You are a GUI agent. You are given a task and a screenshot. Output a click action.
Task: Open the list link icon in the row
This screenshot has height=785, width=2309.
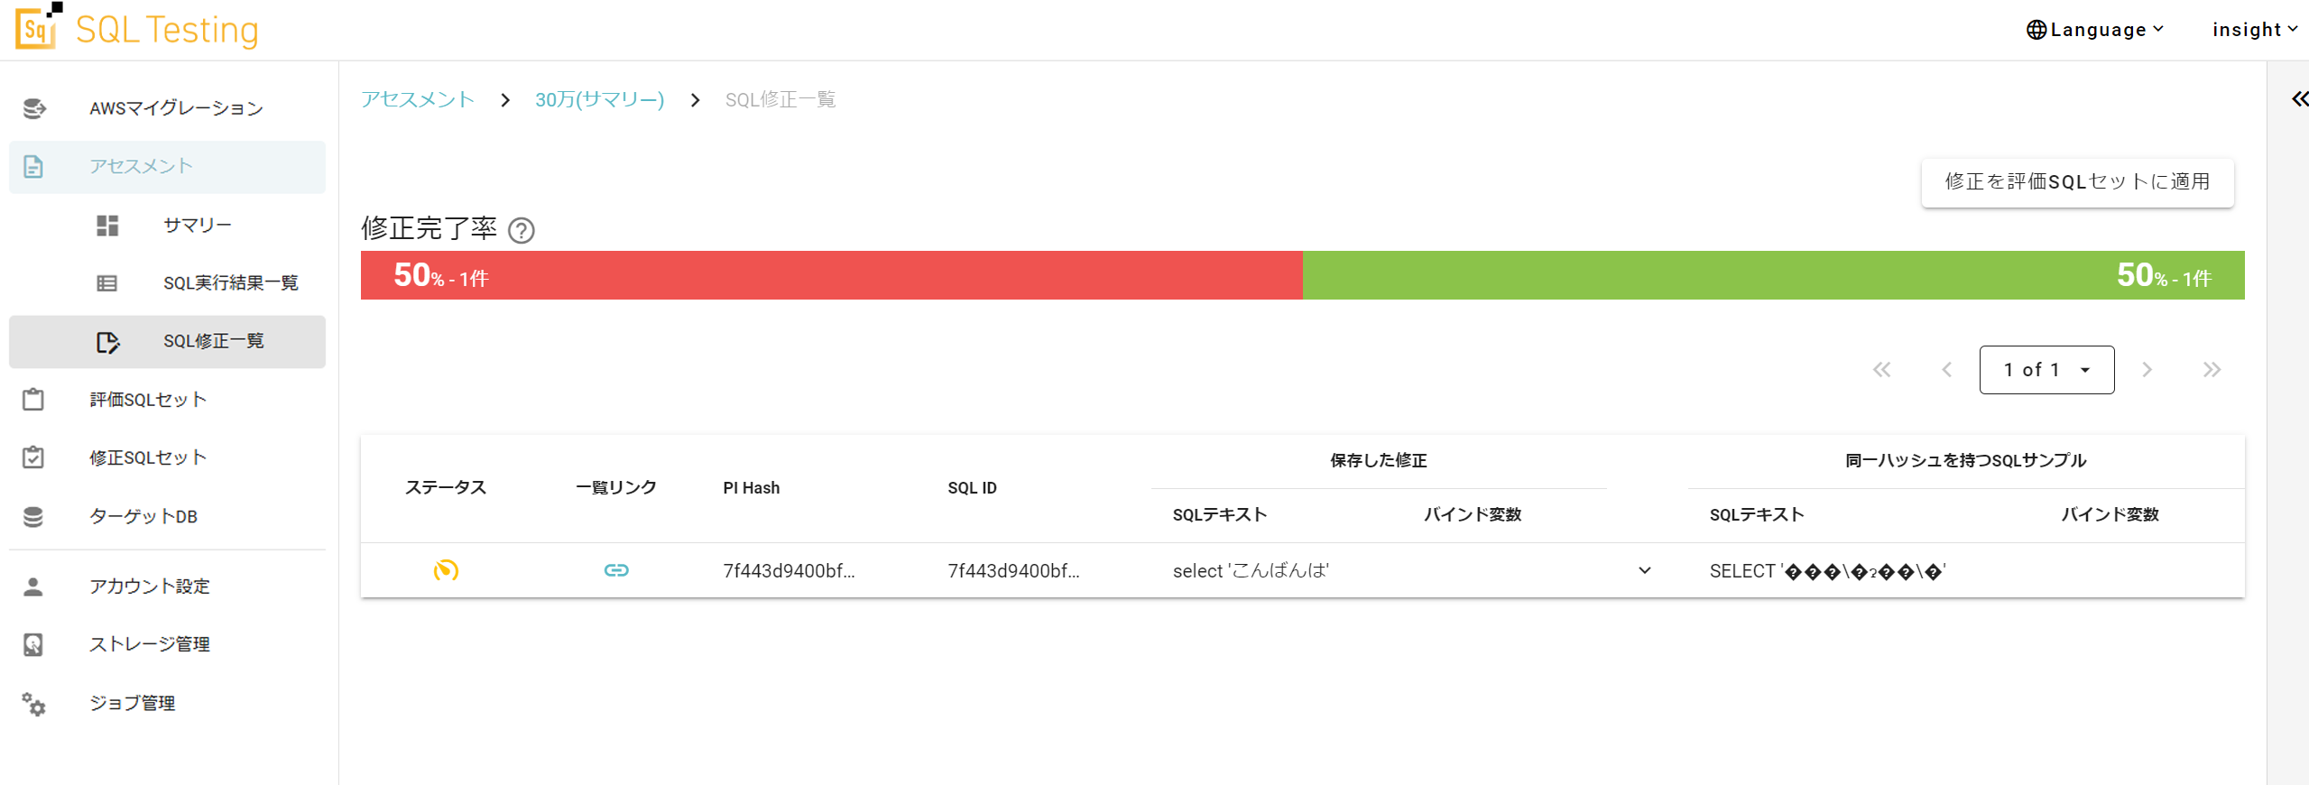pyautogui.click(x=616, y=570)
